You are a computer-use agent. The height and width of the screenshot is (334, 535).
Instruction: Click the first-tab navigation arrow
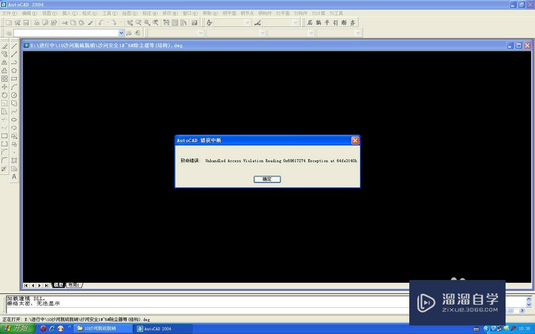26,285
